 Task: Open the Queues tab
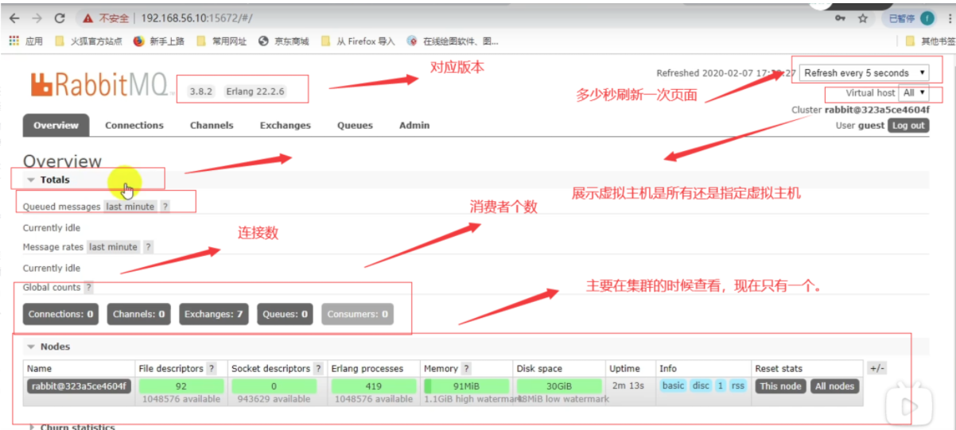pos(355,125)
